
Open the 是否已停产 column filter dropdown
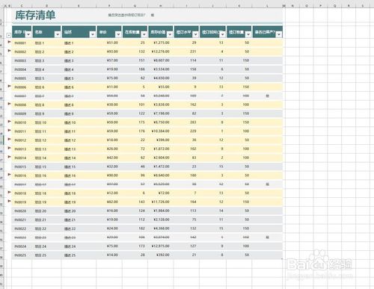click(x=279, y=34)
